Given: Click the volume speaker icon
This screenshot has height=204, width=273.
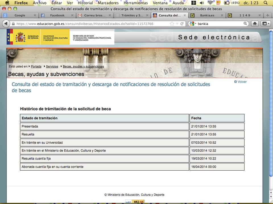Looking at the screenshot, I should (x=202, y=3).
